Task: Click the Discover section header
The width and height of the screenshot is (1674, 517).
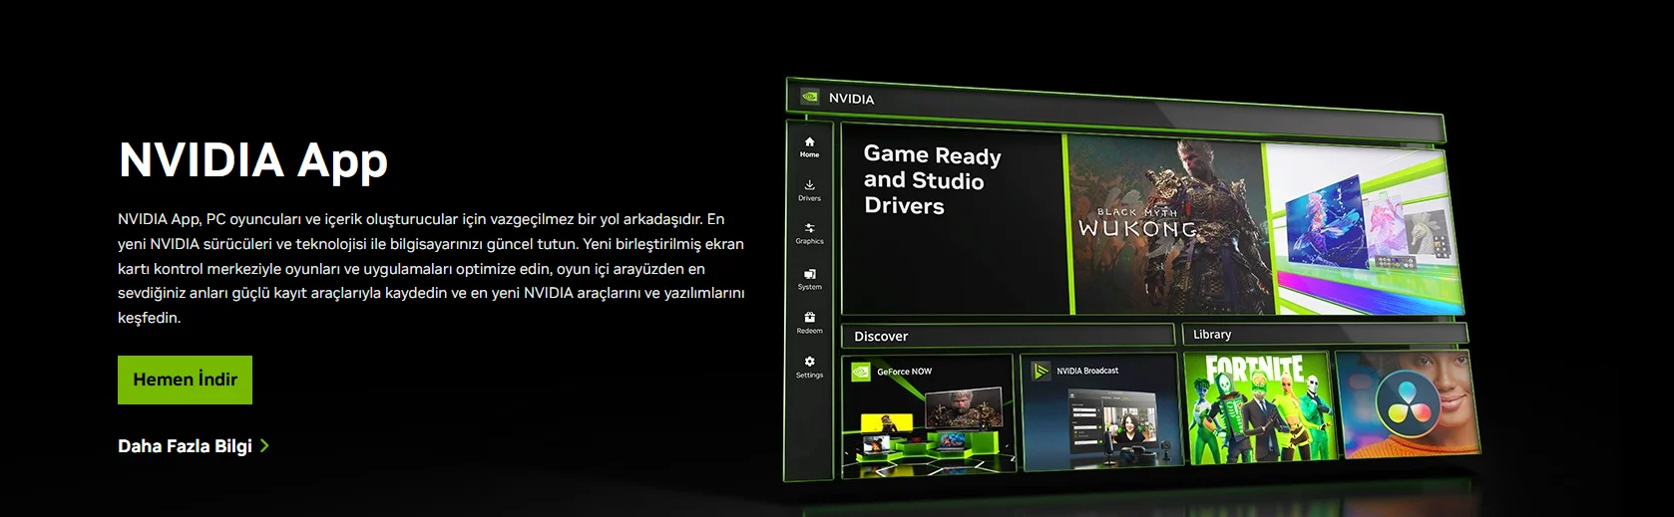Action: tap(1008, 336)
